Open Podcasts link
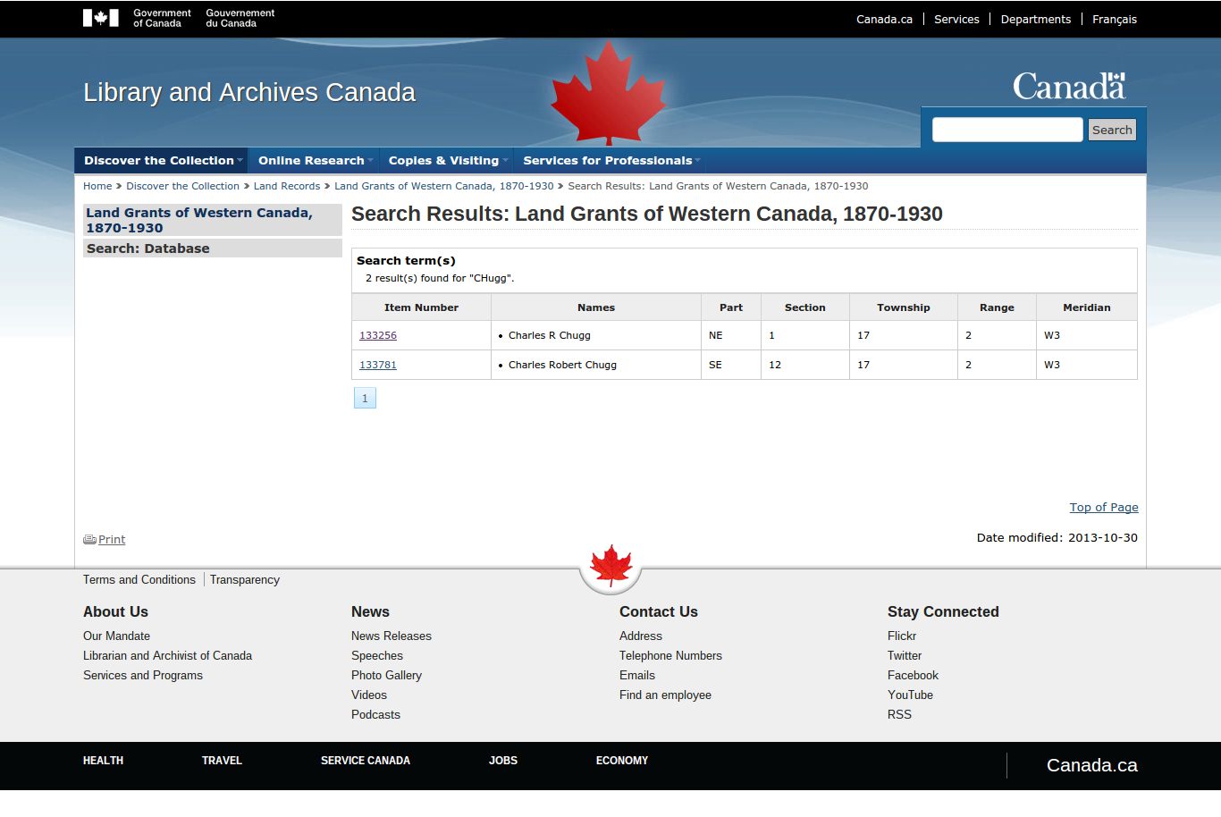Image resolution: width=1221 pixels, height=817 pixels. pos(375,714)
